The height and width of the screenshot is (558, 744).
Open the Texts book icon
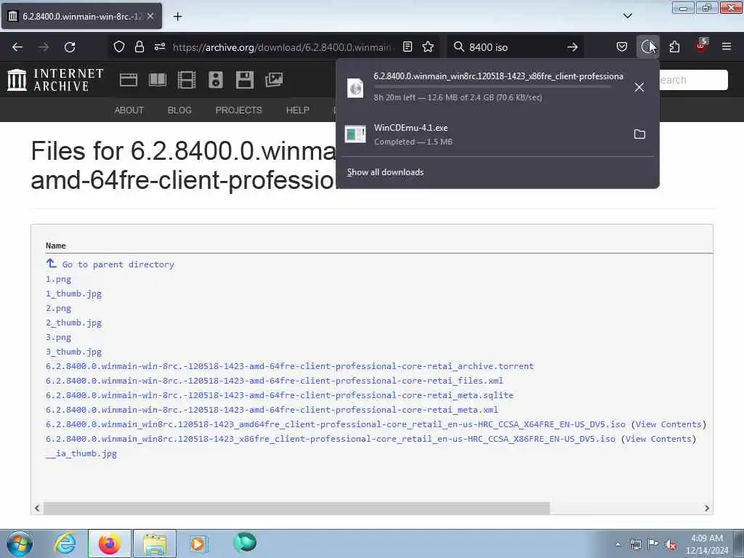[x=158, y=80]
